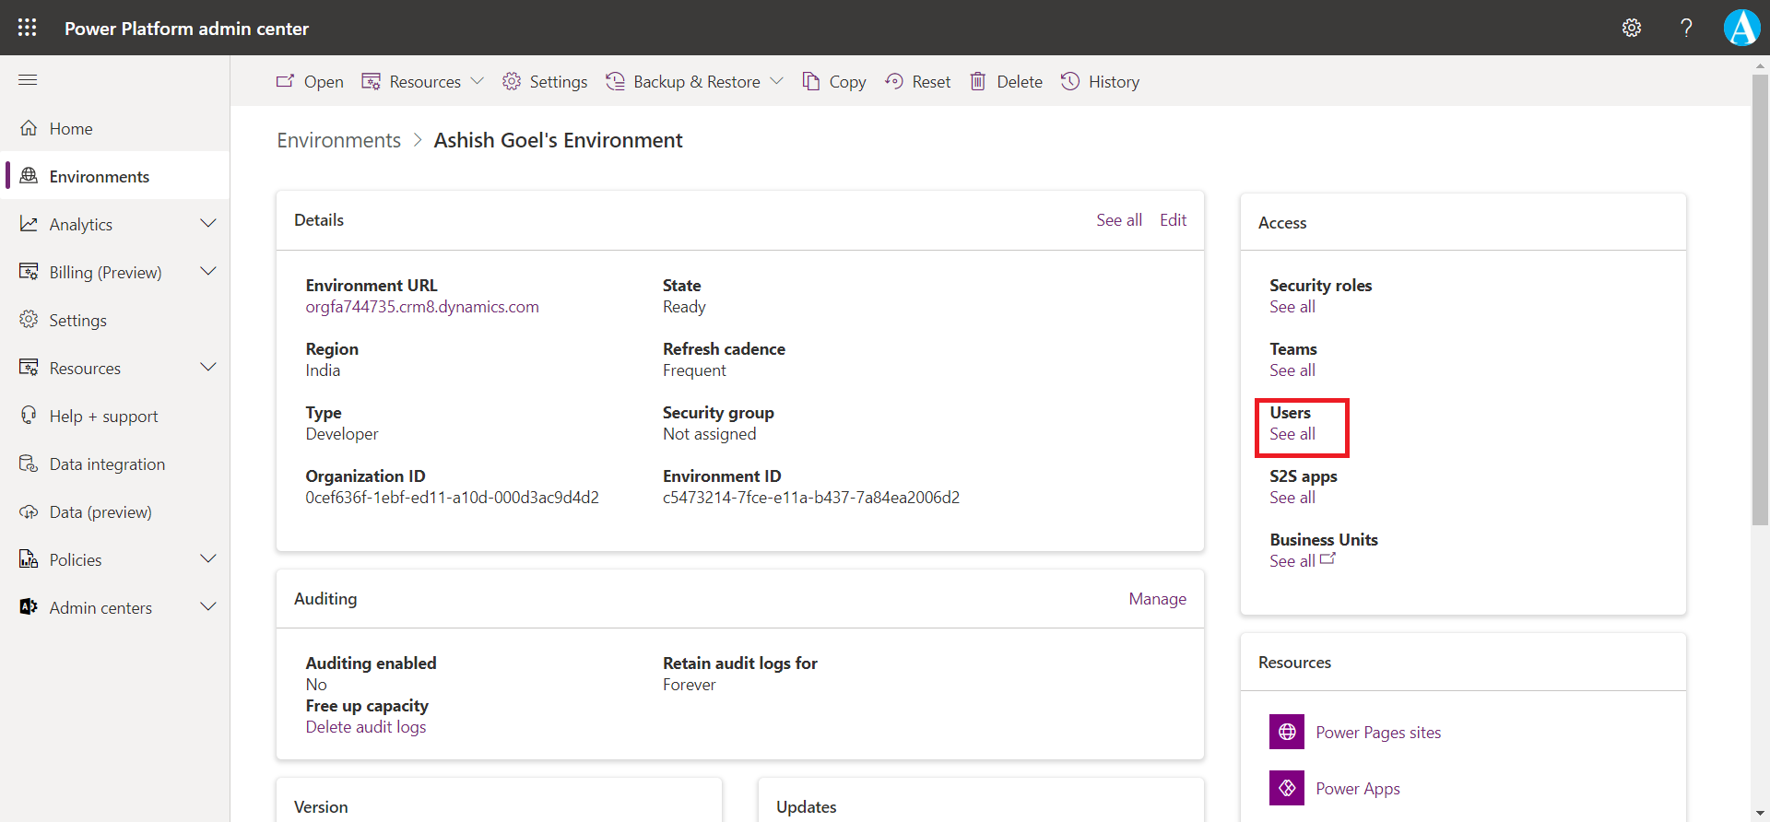
Task: Click the Power Apps icon
Action: pos(1286,788)
